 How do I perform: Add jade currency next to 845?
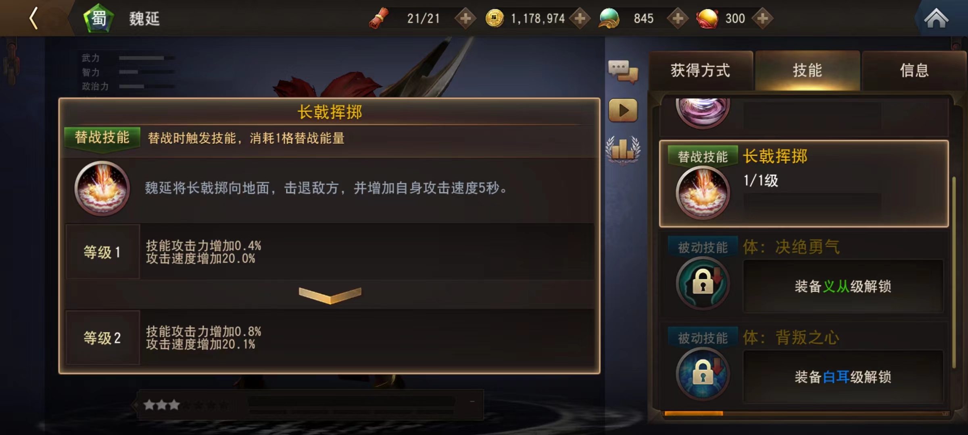coord(678,18)
